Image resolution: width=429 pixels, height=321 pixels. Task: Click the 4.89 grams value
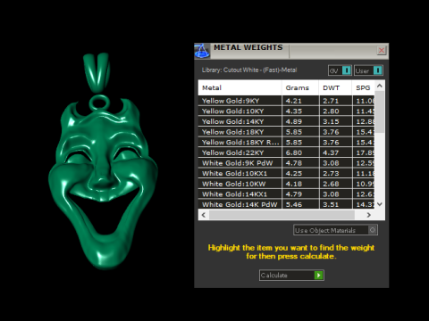(x=294, y=121)
